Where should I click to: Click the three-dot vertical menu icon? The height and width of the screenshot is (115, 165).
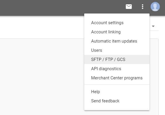(x=143, y=7)
